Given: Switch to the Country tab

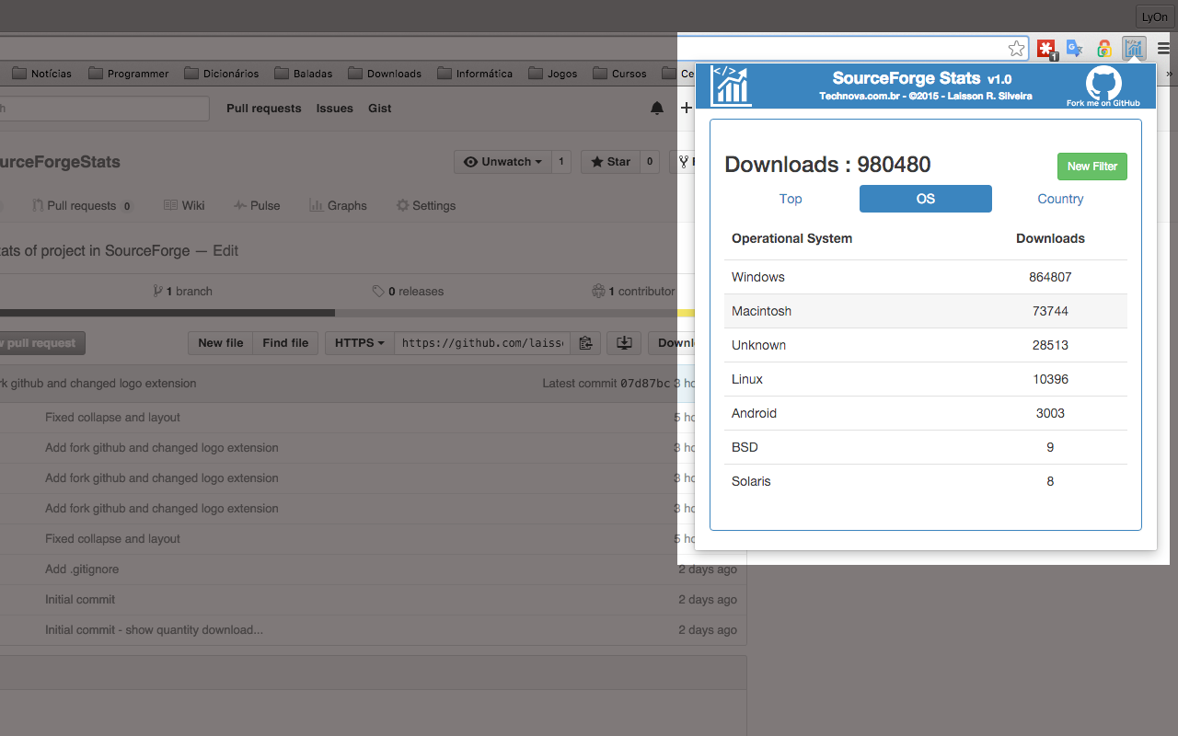Looking at the screenshot, I should coord(1060,199).
